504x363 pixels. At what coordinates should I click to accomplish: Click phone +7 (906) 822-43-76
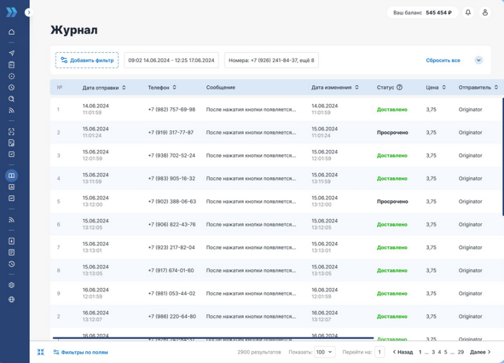172,224
